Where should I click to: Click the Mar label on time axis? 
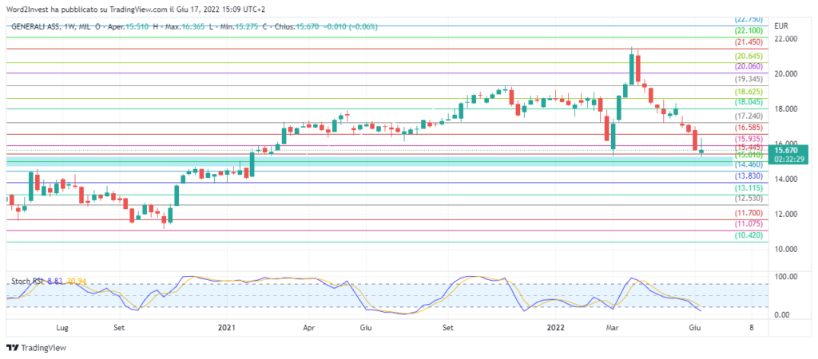click(x=613, y=327)
